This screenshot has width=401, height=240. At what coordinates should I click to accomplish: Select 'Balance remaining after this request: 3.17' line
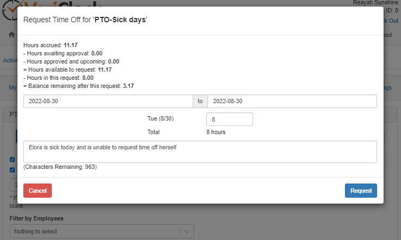tap(78, 86)
